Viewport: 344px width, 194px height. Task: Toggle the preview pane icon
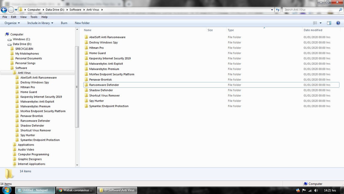point(329,23)
